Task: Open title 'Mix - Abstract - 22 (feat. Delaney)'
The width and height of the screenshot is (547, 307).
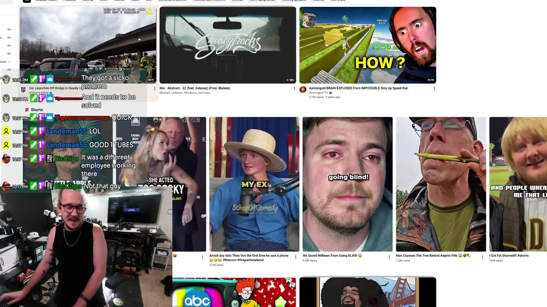Action: 195,88
